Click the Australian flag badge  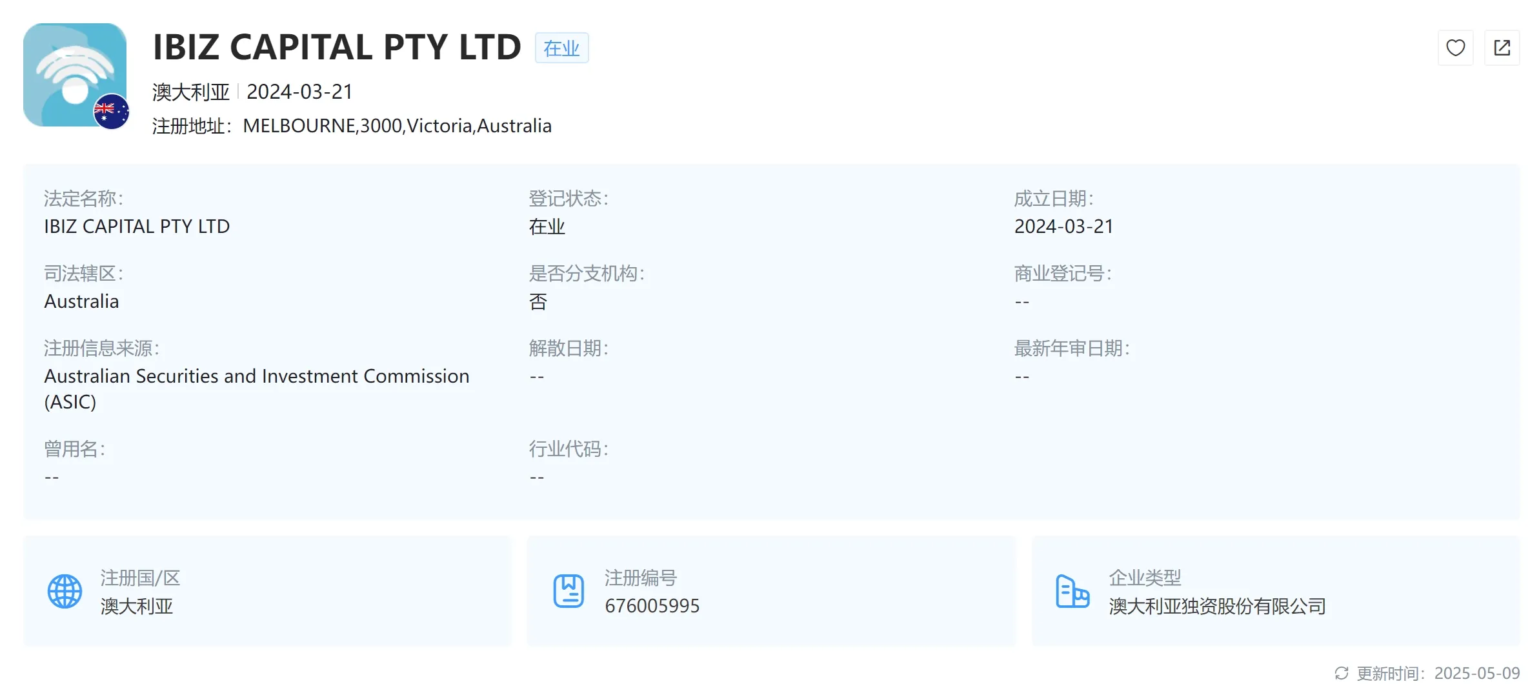112,112
